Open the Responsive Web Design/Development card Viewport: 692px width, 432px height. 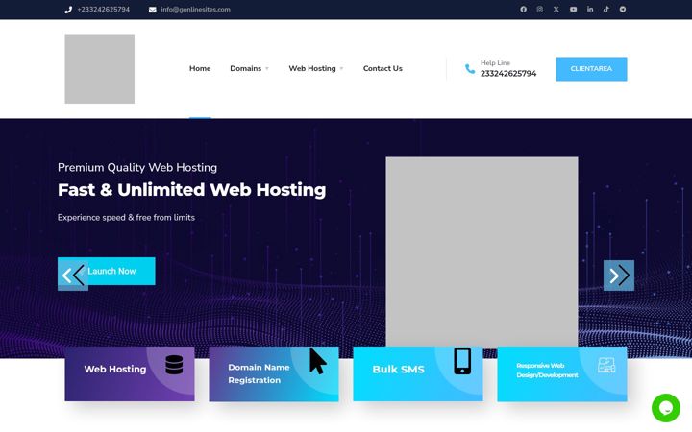click(562, 373)
